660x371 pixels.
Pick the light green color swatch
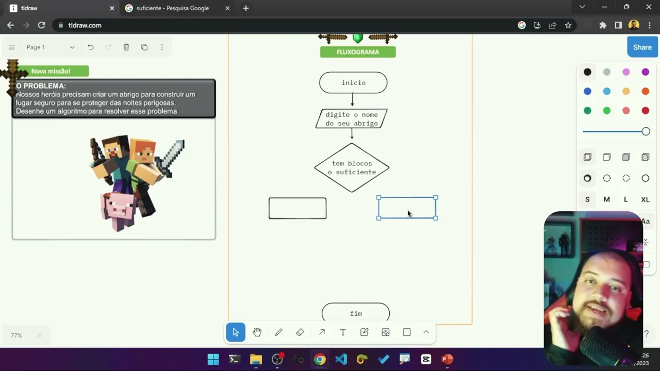click(607, 111)
